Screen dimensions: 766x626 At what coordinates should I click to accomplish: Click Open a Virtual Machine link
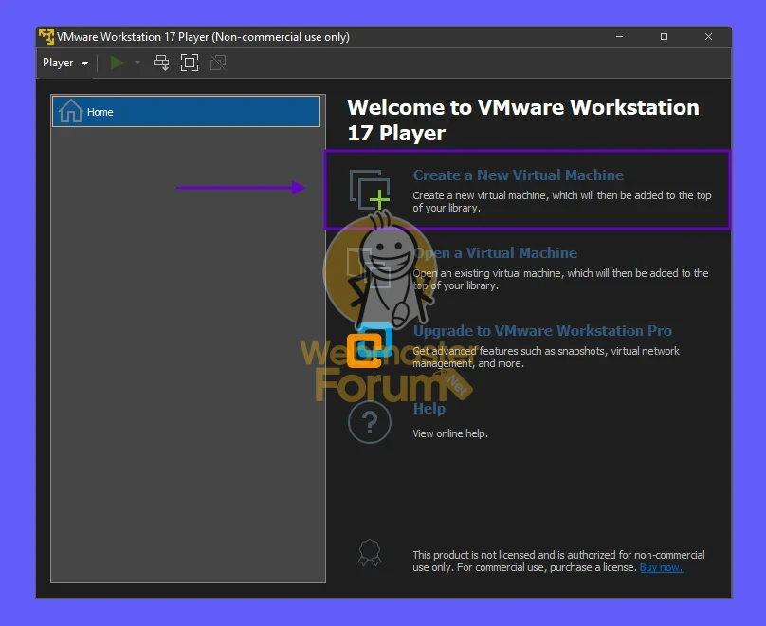(x=496, y=252)
